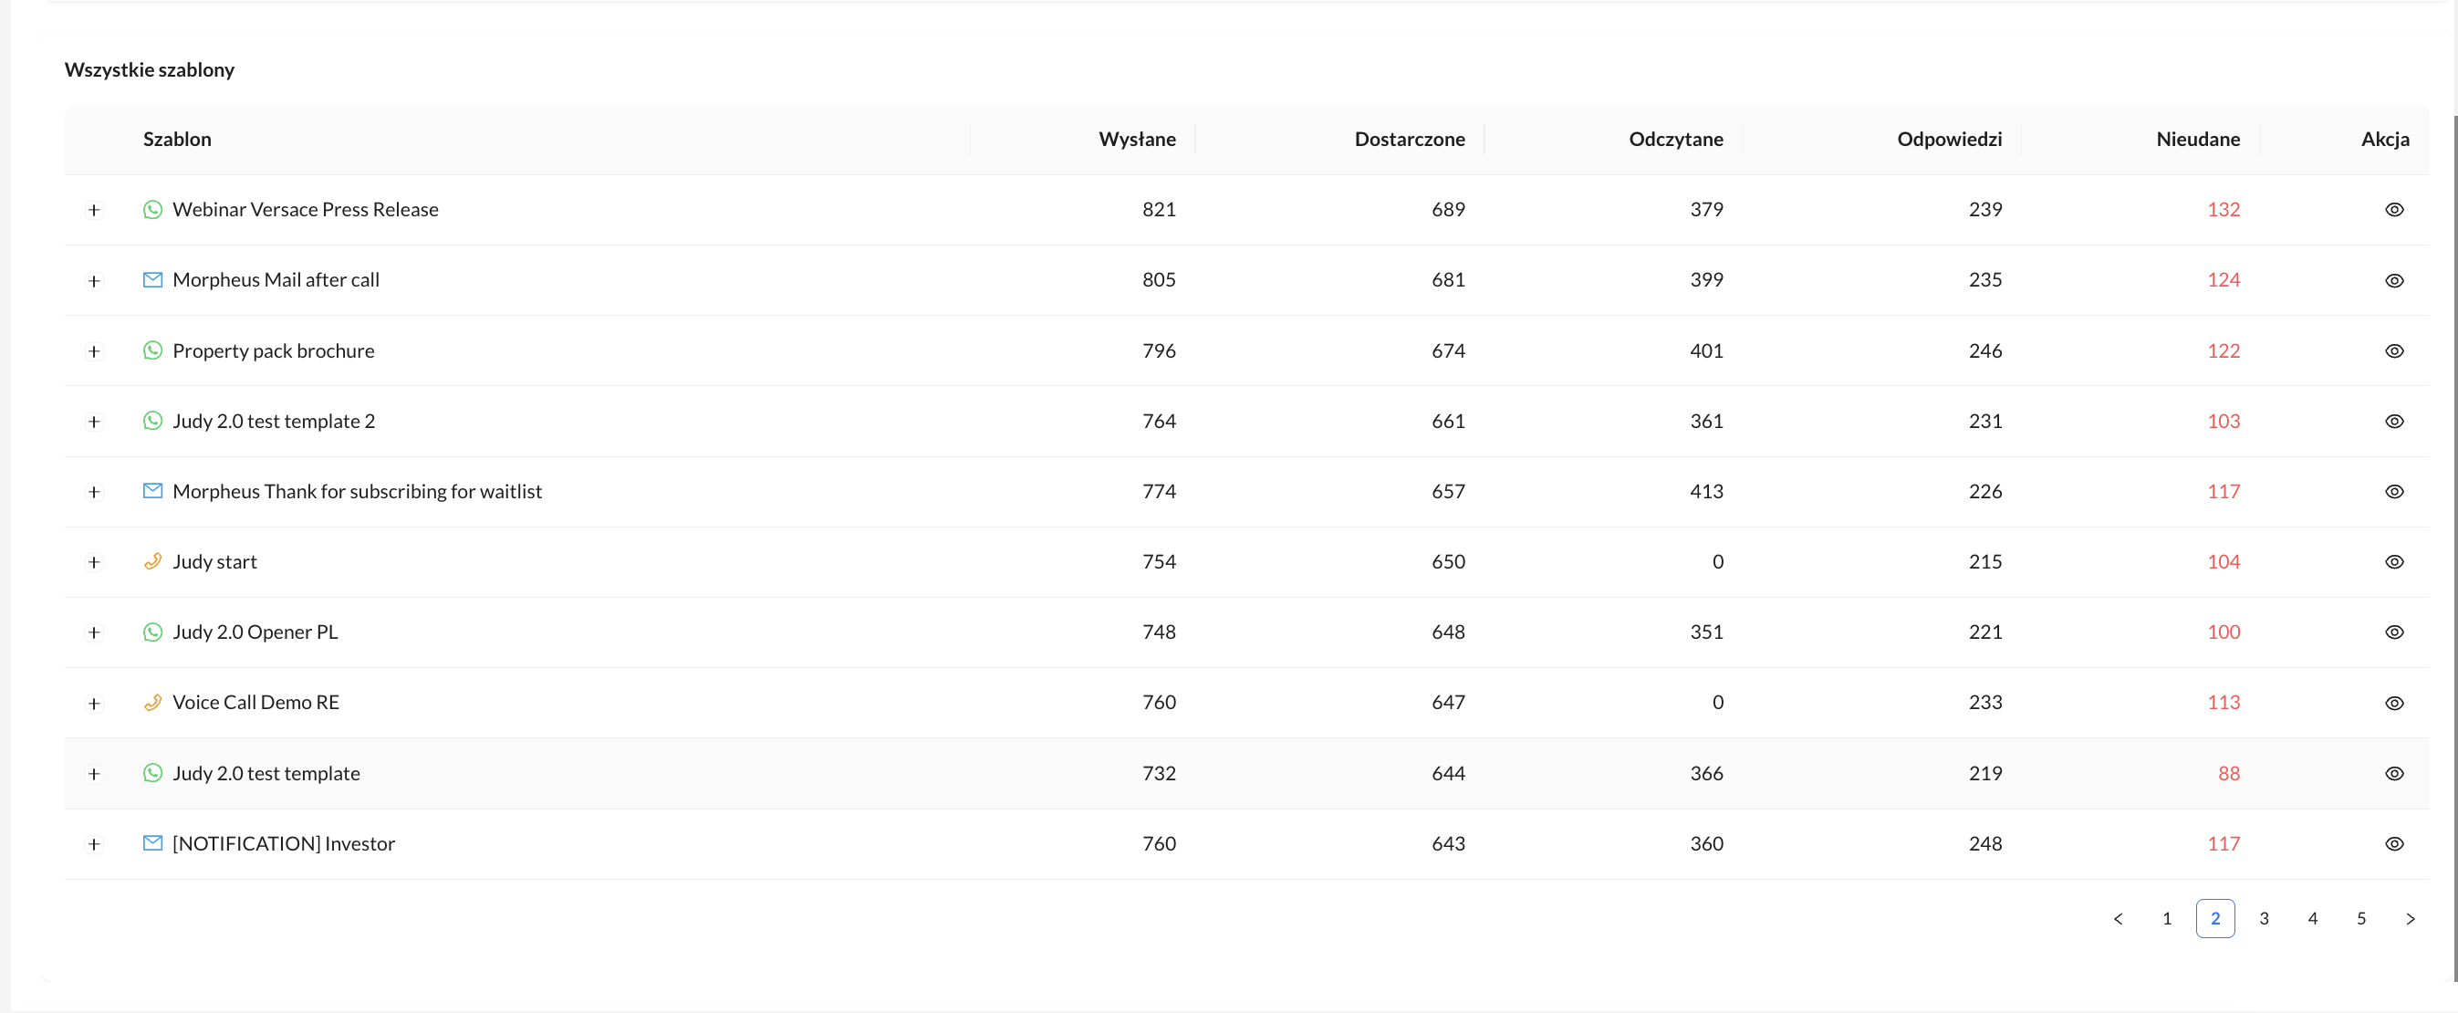Expand the Voice Call Demo RE row

click(93, 704)
